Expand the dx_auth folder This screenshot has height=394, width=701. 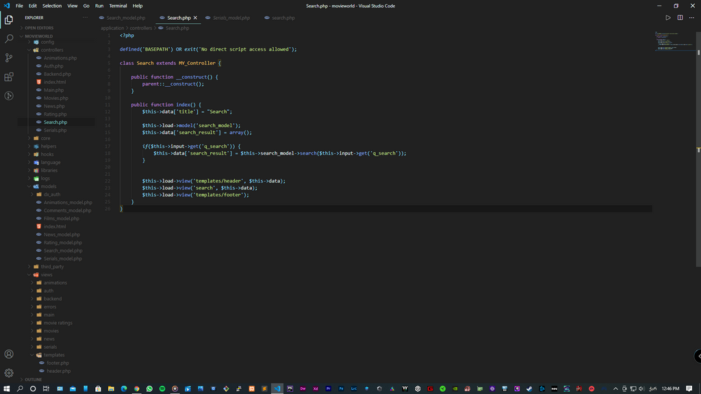(52, 195)
